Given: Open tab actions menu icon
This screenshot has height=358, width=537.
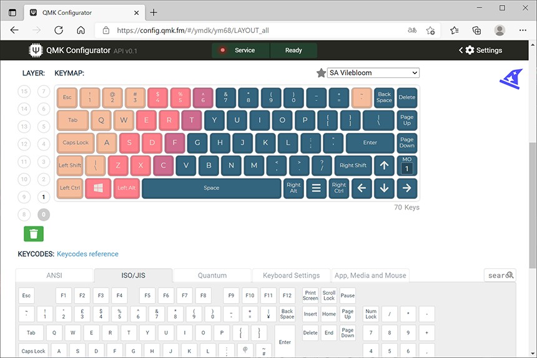Looking at the screenshot, I should 12,12.
